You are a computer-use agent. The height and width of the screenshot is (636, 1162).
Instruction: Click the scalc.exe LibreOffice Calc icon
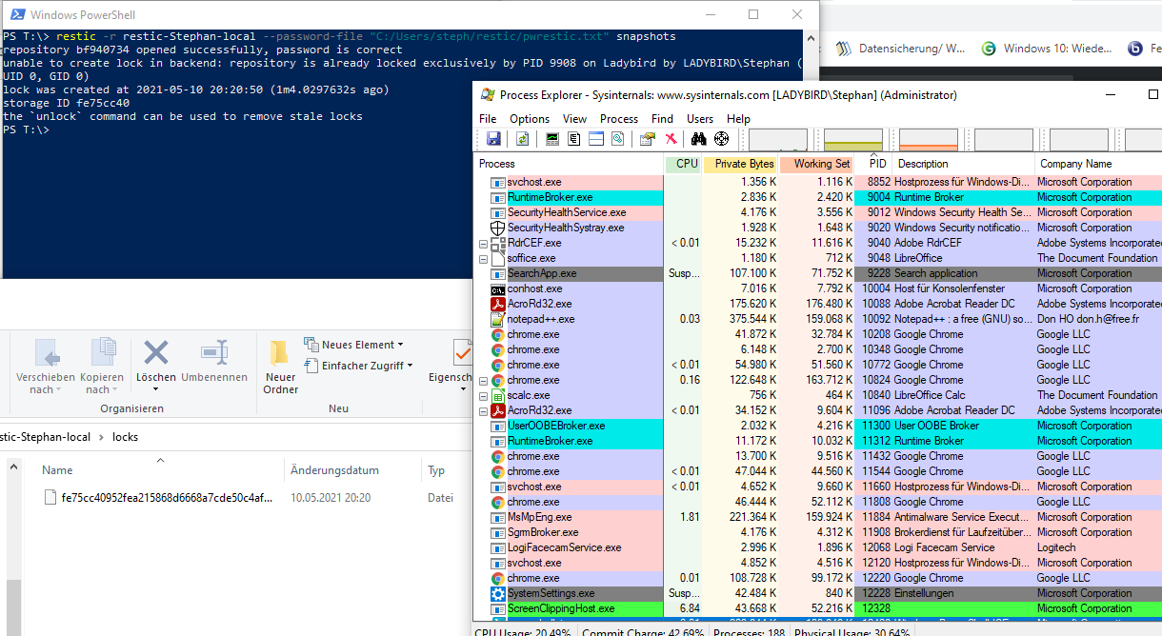point(497,395)
